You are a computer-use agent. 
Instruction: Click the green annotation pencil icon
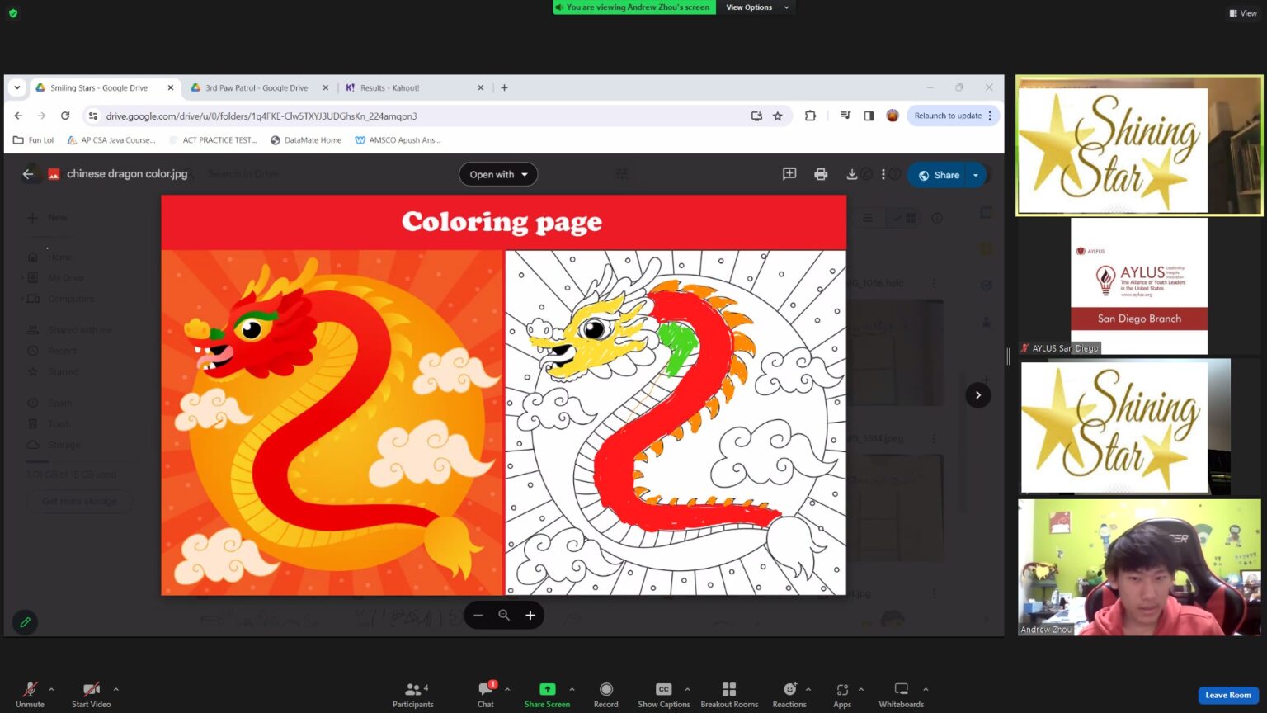click(x=25, y=622)
